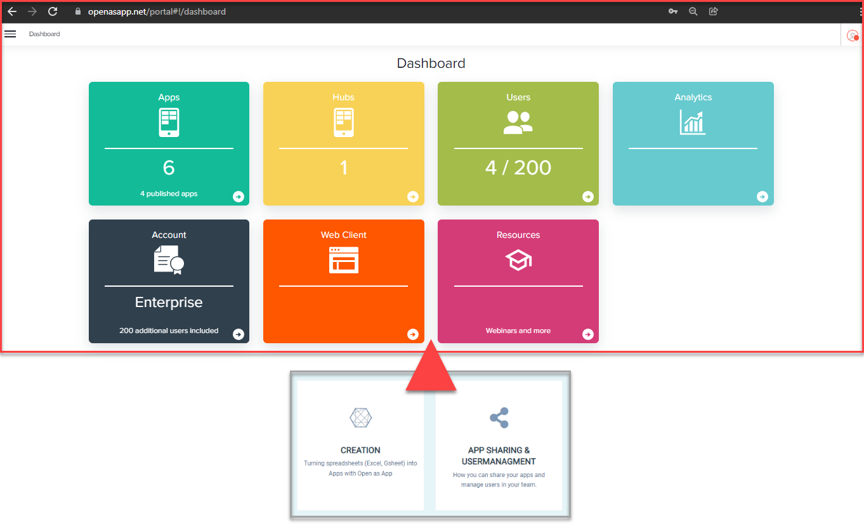Click the chart icon on Analytics card
This screenshot has height=524, width=864.
(x=693, y=122)
